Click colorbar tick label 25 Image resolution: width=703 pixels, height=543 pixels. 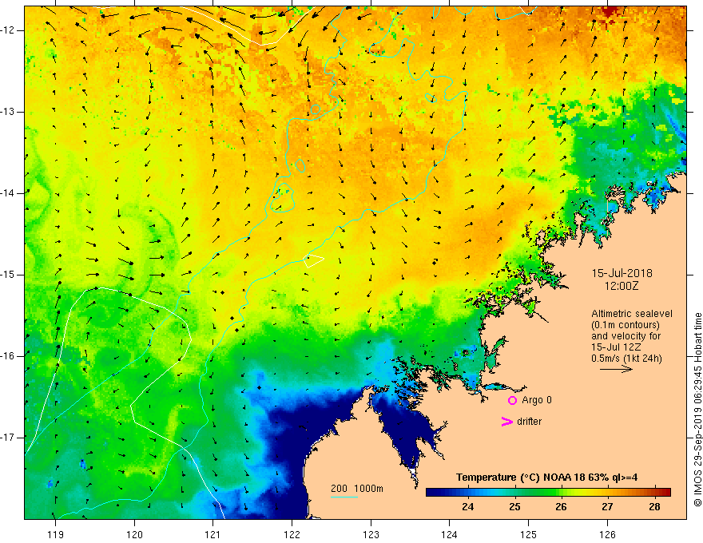514,507
